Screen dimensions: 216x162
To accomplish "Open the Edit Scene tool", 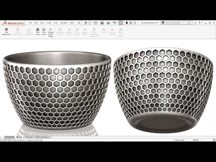I will pos(38,31).
